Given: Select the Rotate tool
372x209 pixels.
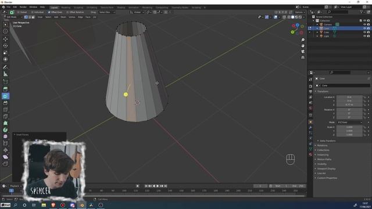Looking at the screenshot, I should (5, 45).
